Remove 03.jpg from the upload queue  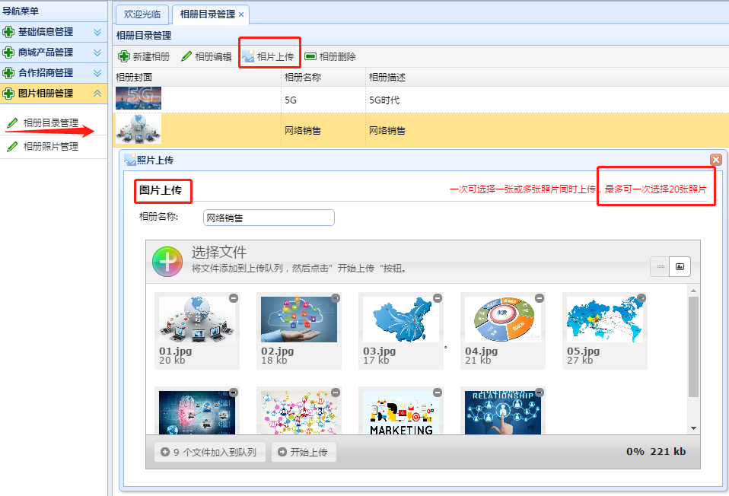click(438, 298)
